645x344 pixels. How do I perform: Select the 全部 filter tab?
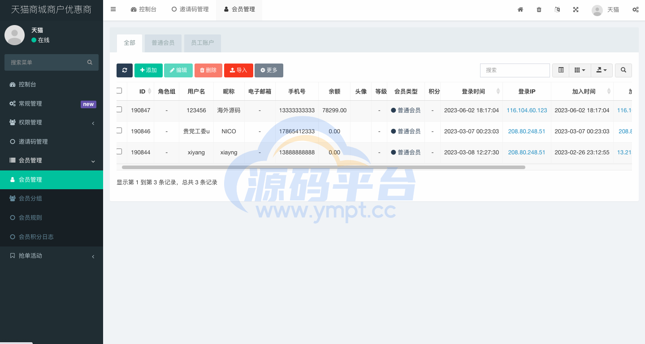130,43
